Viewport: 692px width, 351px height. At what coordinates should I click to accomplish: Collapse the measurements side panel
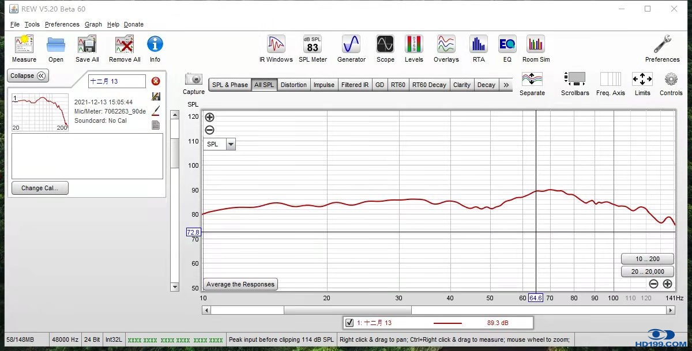pos(28,76)
